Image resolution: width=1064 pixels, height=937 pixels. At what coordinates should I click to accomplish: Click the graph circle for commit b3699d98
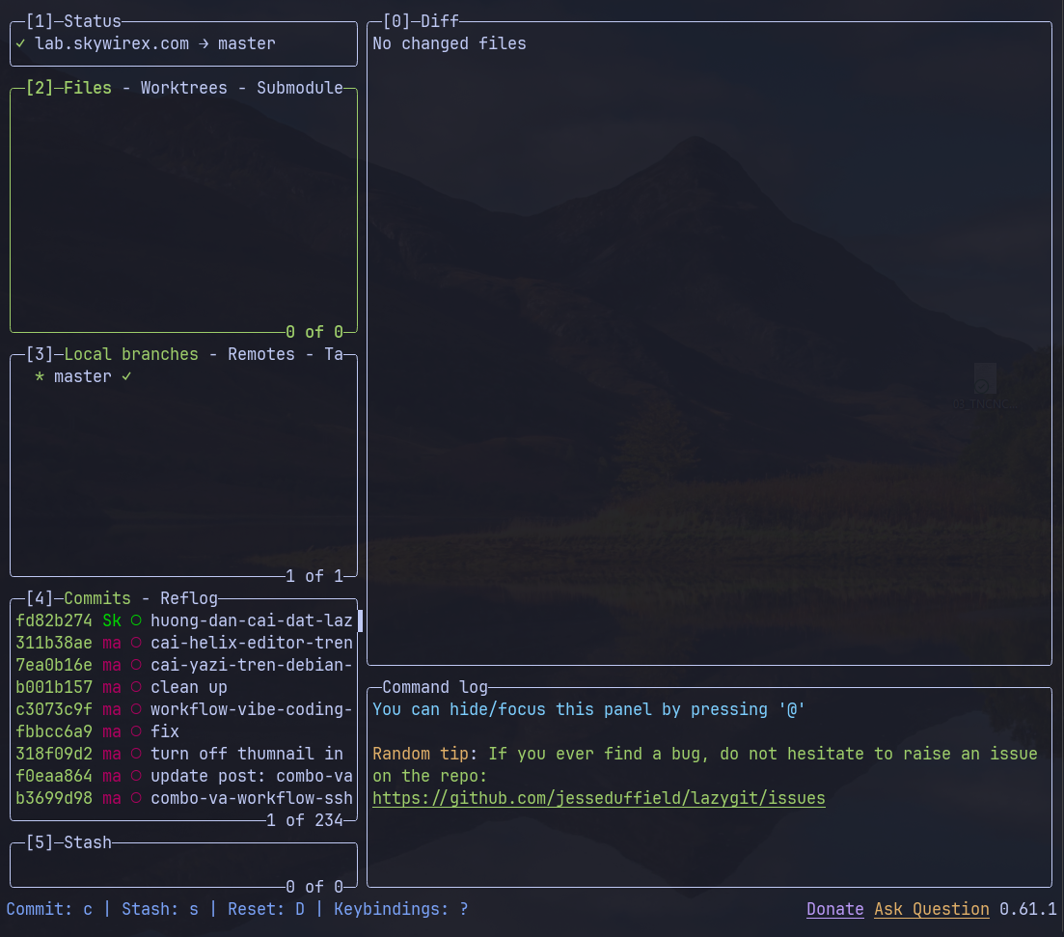tap(136, 798)
